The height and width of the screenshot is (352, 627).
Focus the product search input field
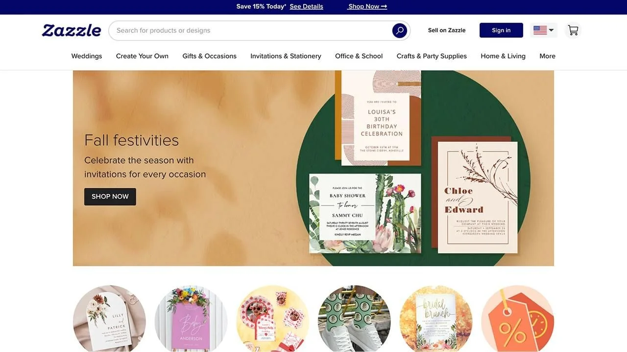coord(250,30)
